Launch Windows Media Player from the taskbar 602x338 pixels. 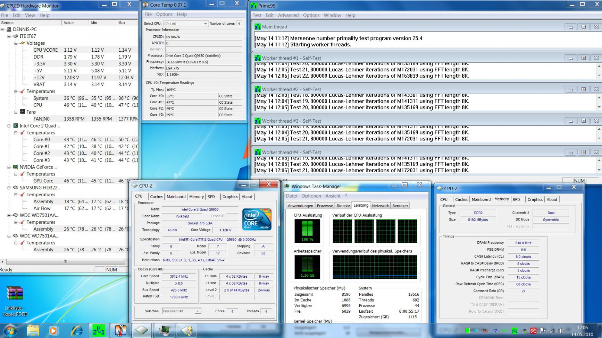click(x=53, y=331)
